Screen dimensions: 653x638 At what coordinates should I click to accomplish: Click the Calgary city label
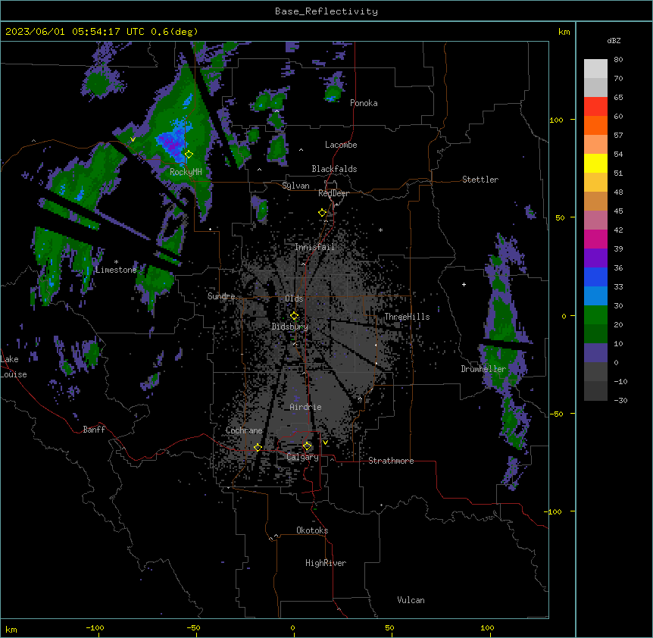303,457
